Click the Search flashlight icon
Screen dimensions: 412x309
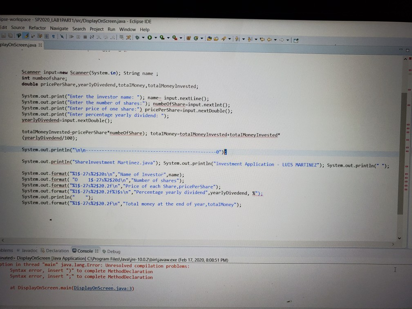[224, 39]
